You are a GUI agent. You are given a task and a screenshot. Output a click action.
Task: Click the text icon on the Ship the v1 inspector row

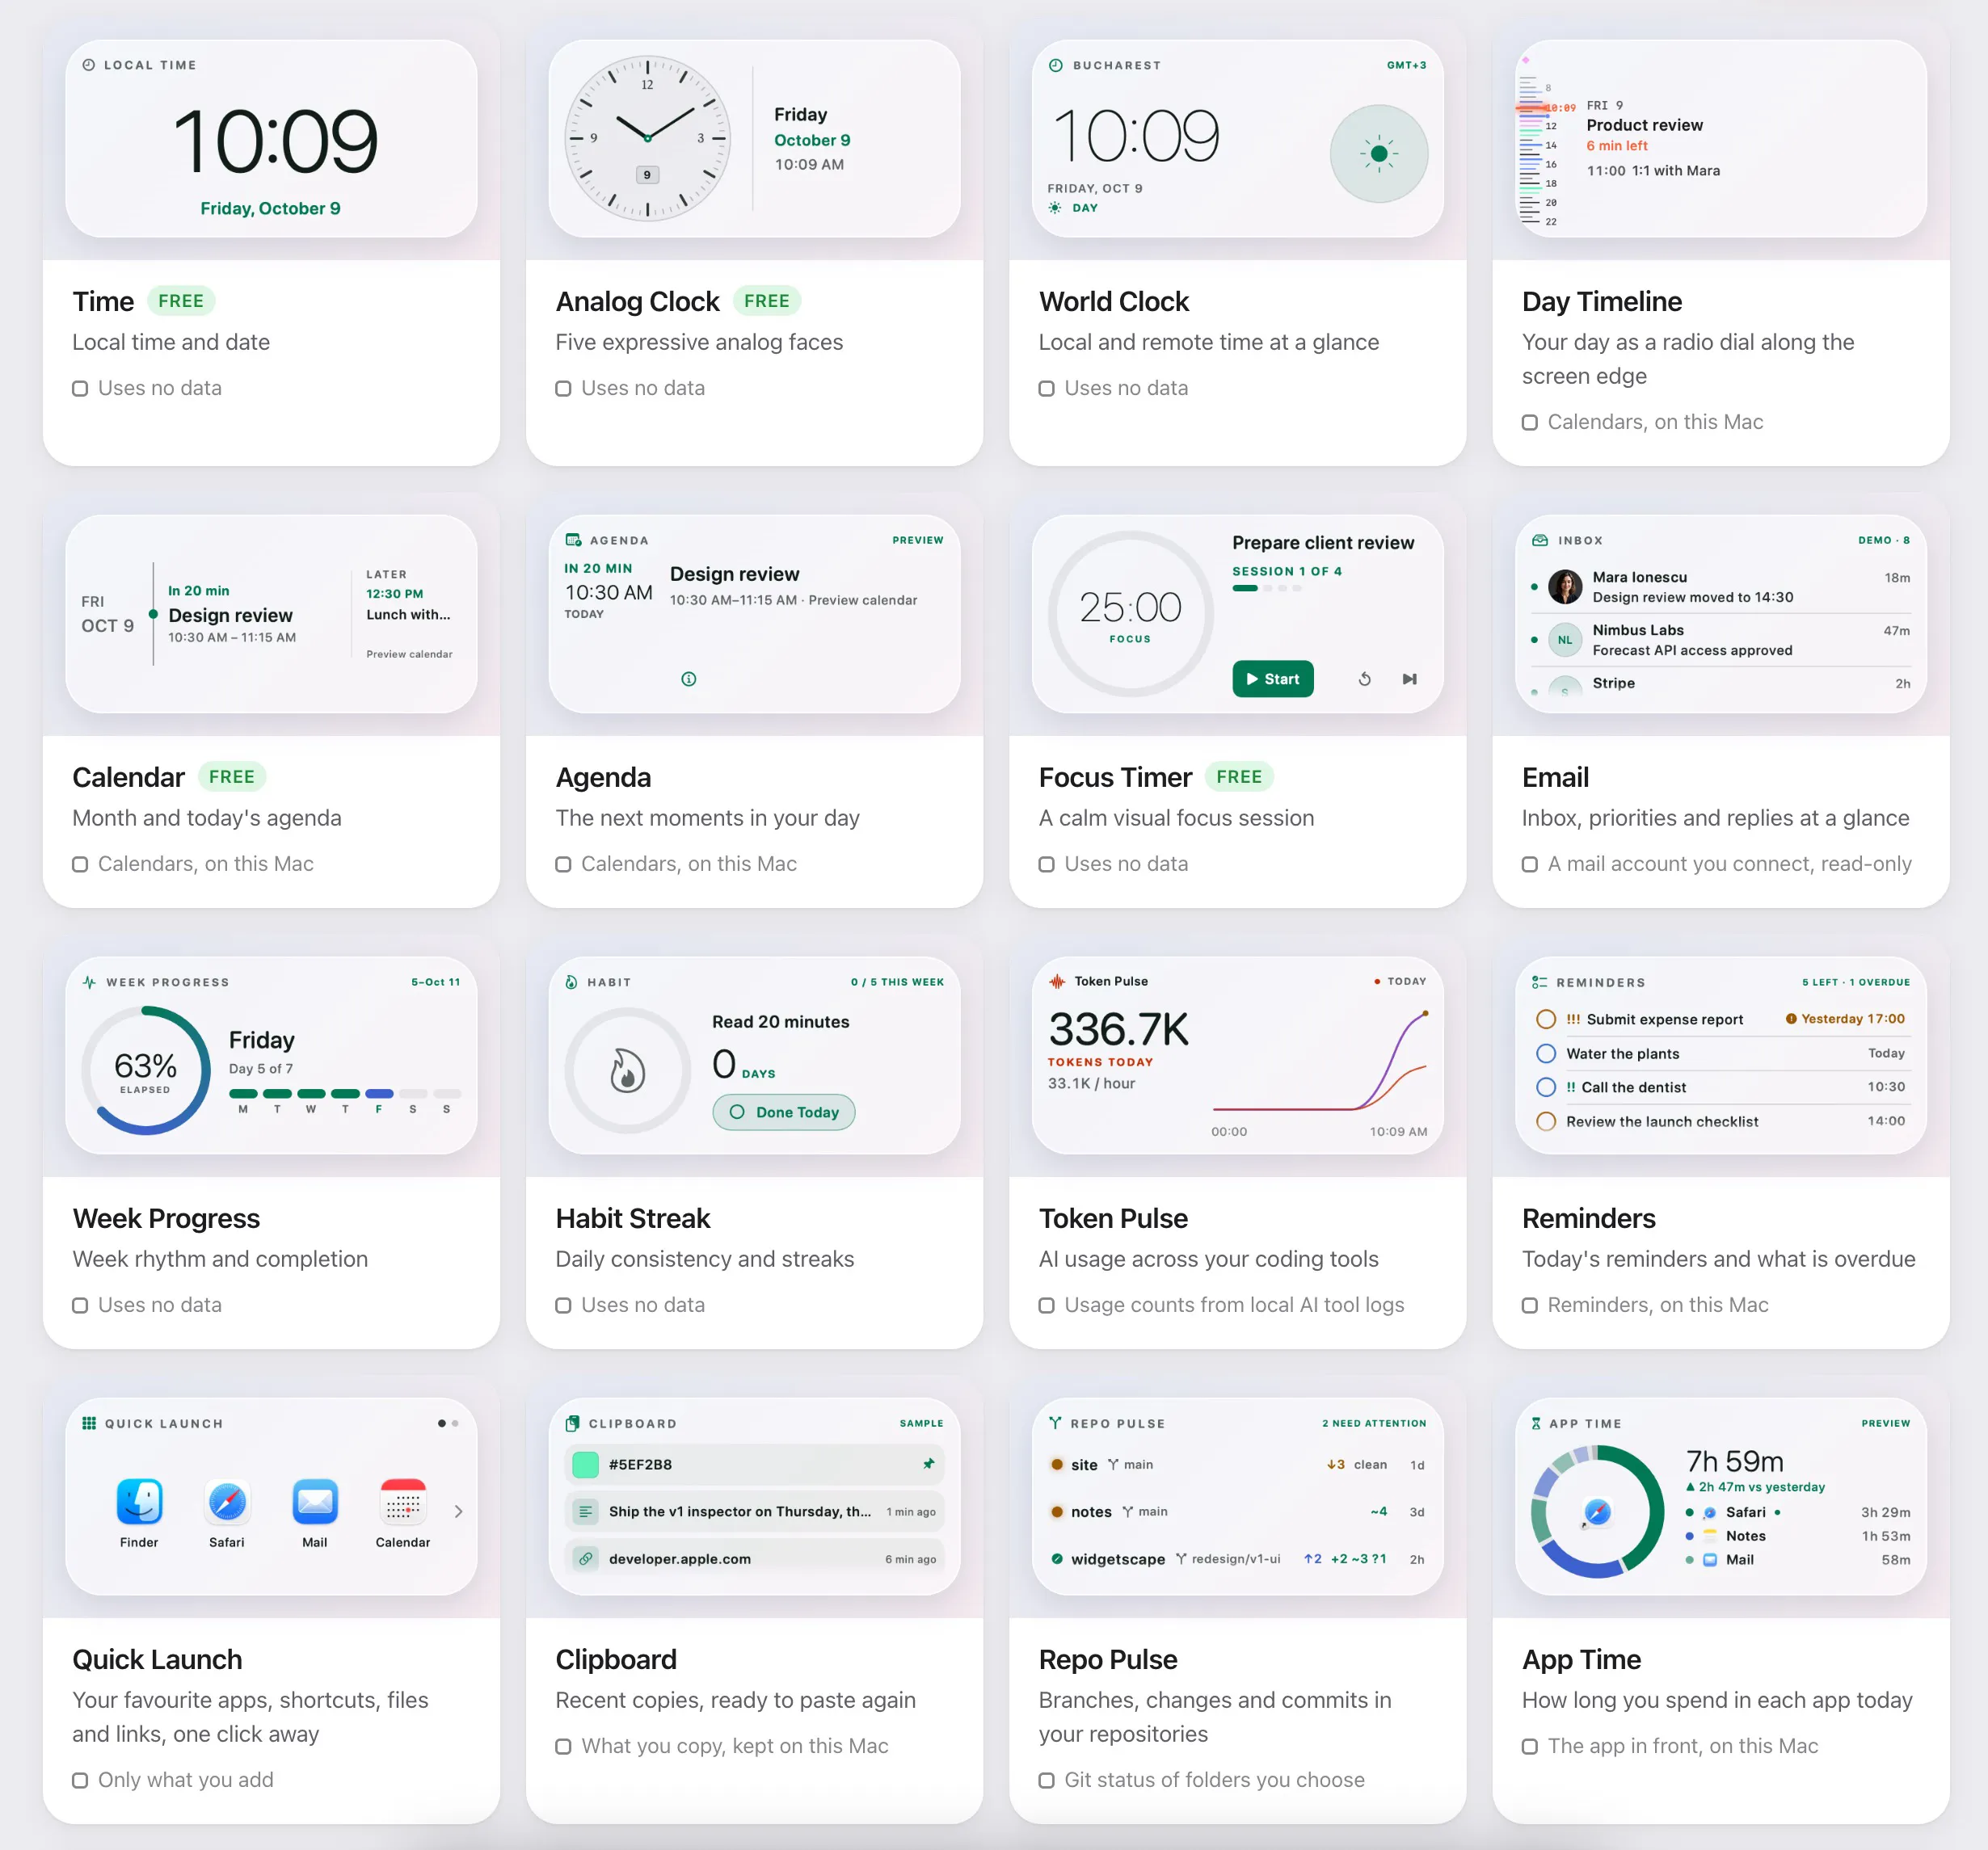point(586,1512)
